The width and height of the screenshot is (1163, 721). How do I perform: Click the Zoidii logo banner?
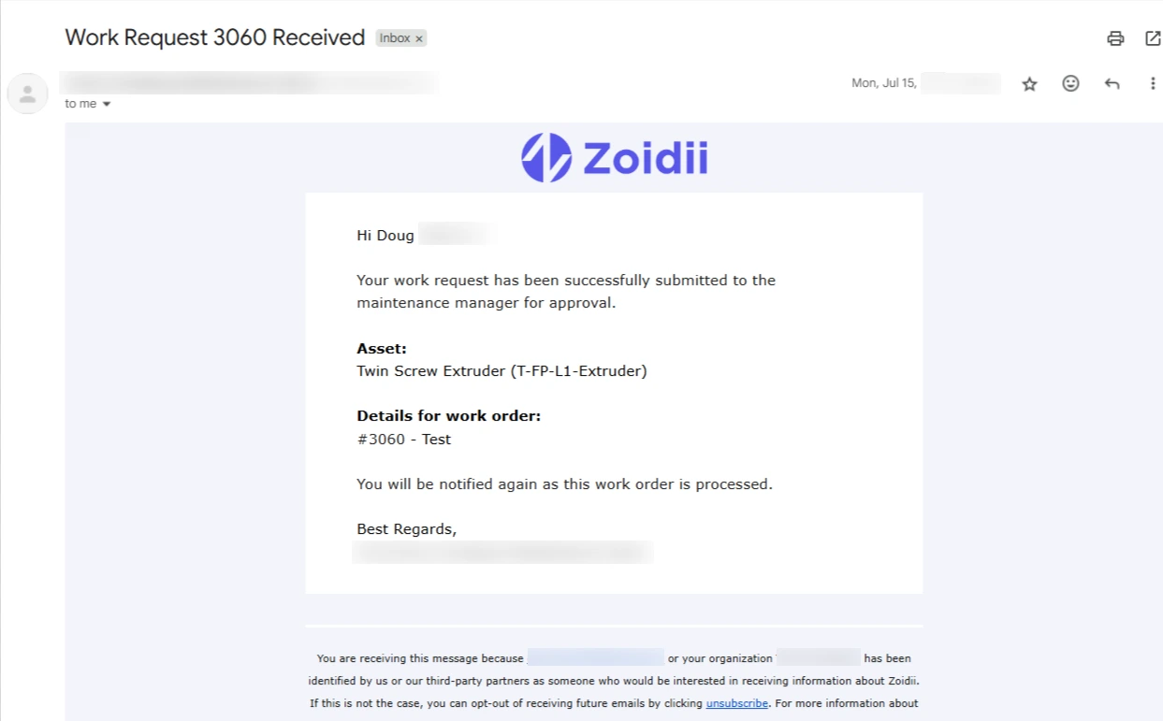[614, 157]
